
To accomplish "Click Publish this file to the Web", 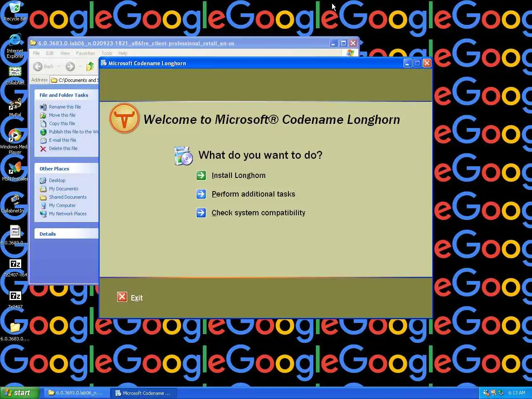I will tap(74, 132).
